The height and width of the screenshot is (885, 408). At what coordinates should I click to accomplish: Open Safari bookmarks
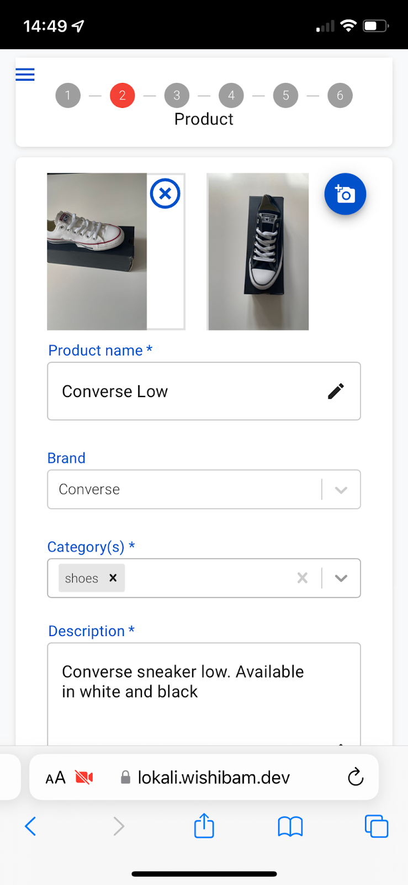[x=290, y=826]
